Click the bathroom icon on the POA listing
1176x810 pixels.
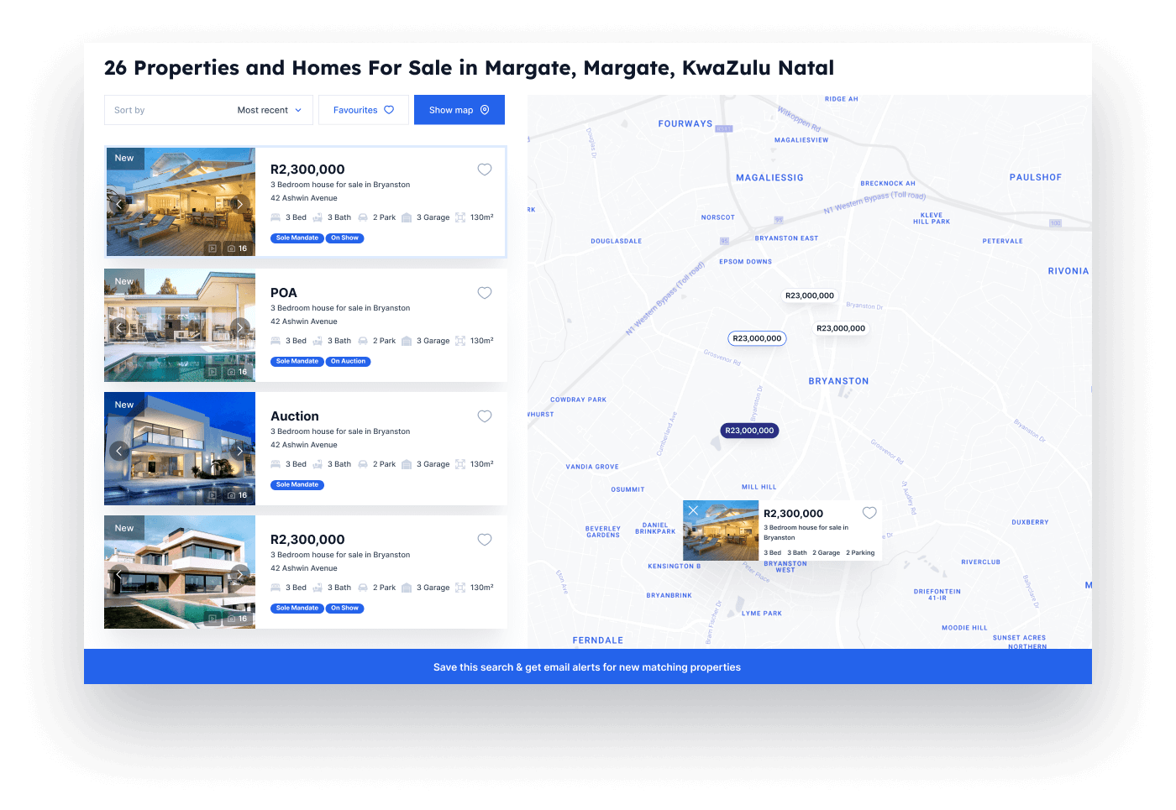coord(318,340)
